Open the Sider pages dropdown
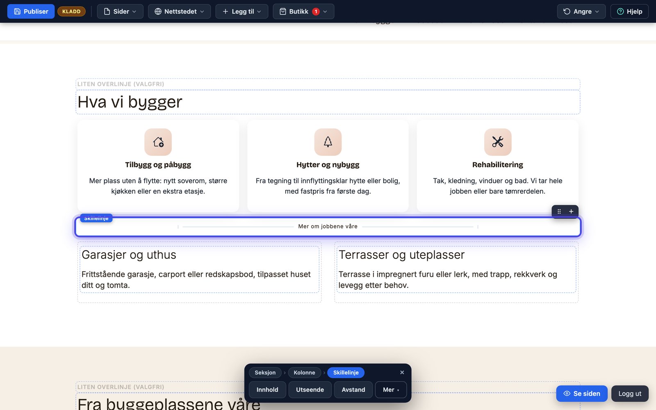This screenshot has height=410, width=656. [x=120, y=11]
